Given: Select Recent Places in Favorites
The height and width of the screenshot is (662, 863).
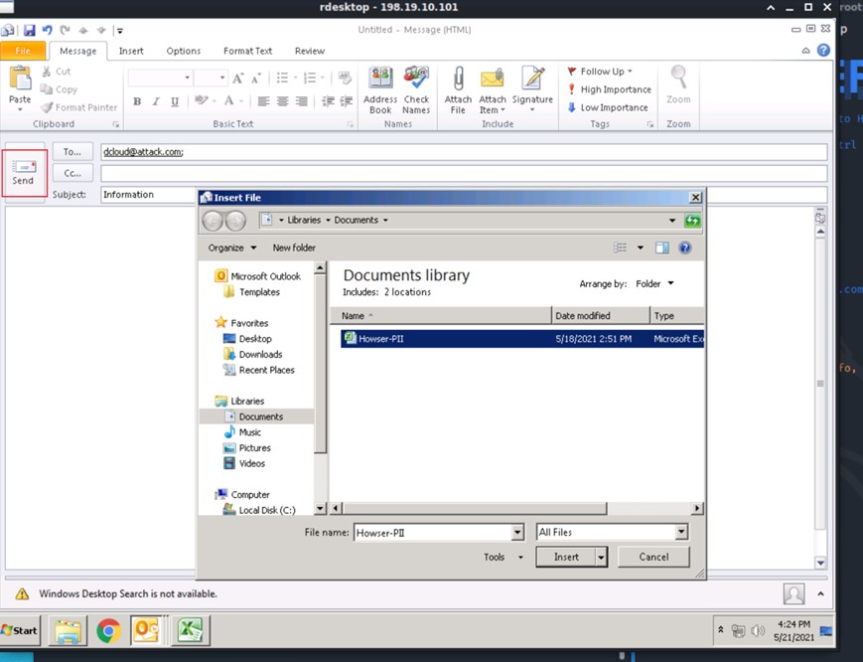Looking at the screenshot, I should point(259,370).
